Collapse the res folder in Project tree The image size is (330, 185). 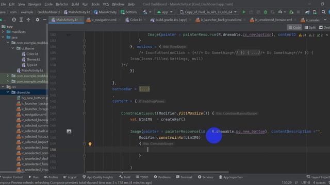click(x=3, y=87)
